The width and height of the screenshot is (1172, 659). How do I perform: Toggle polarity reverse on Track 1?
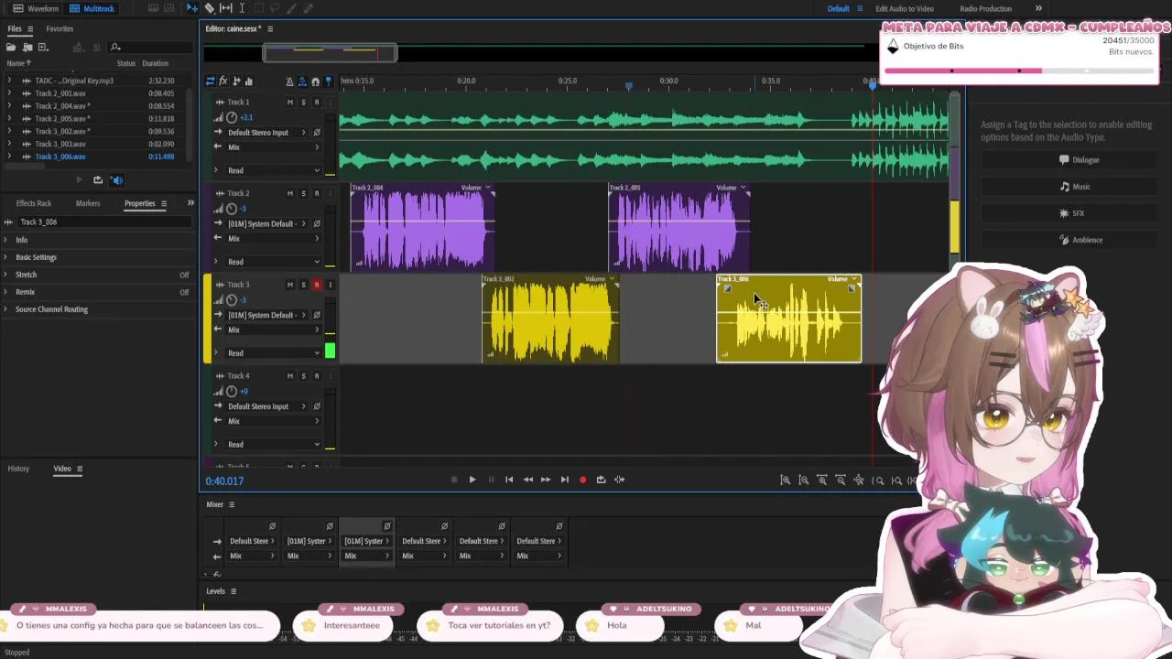pyautogui.click(x=317, y=133)
